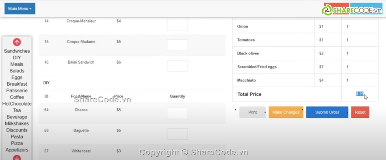Reset the order using the red button
This screenshot has width=386, height=160.
pos(360,112)
